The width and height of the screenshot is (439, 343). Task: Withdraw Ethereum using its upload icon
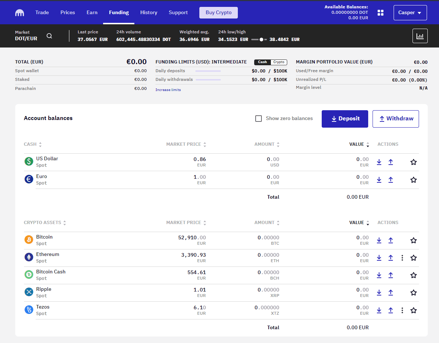tap(391, 258)
